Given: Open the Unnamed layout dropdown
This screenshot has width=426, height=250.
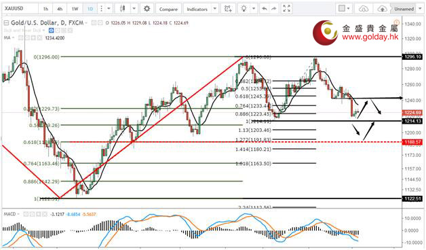Looking at the screenshot, I should [404, 9].
